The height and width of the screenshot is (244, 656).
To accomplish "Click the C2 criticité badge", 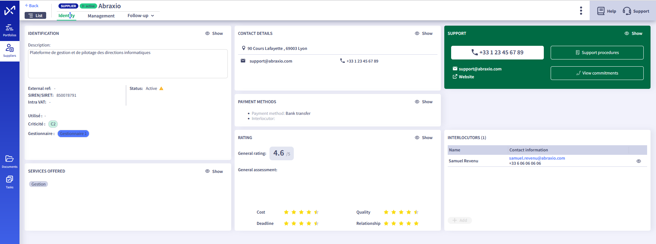I will pos(53,124).
